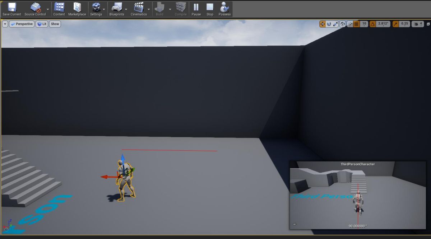Expand the Cinematics dropdown arrow
This screenshot has height=239, width=431.
tap(149, 9)
